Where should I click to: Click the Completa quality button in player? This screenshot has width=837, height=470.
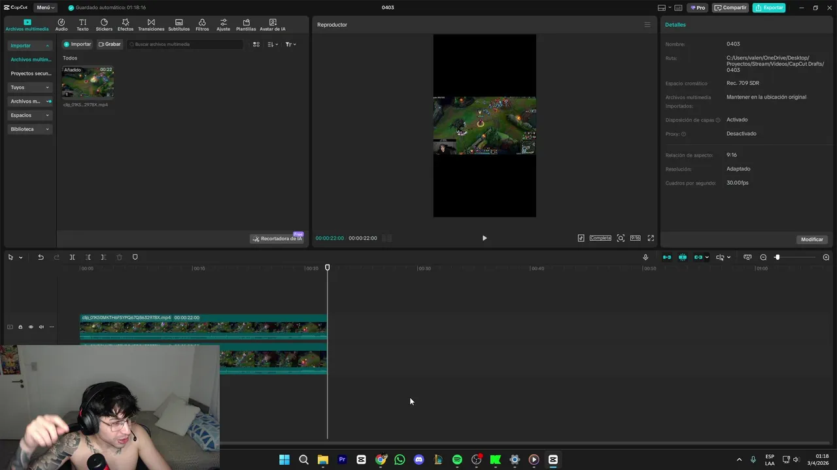pos(600,238)
